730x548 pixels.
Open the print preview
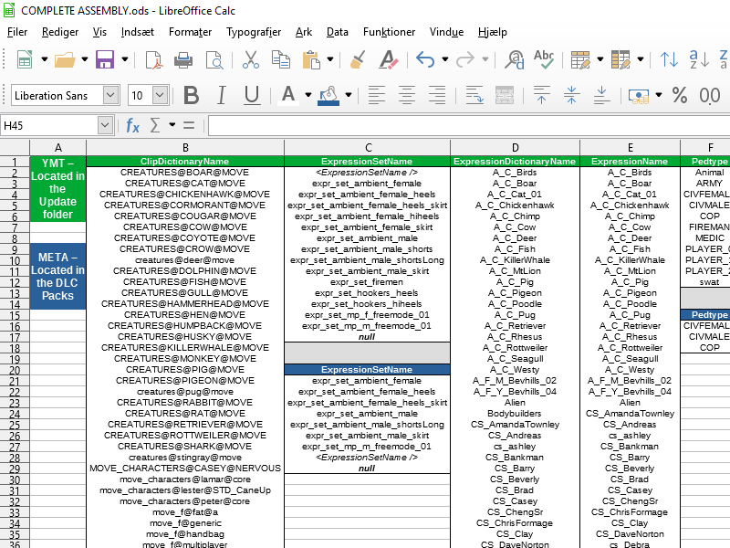tap(214, 59)
